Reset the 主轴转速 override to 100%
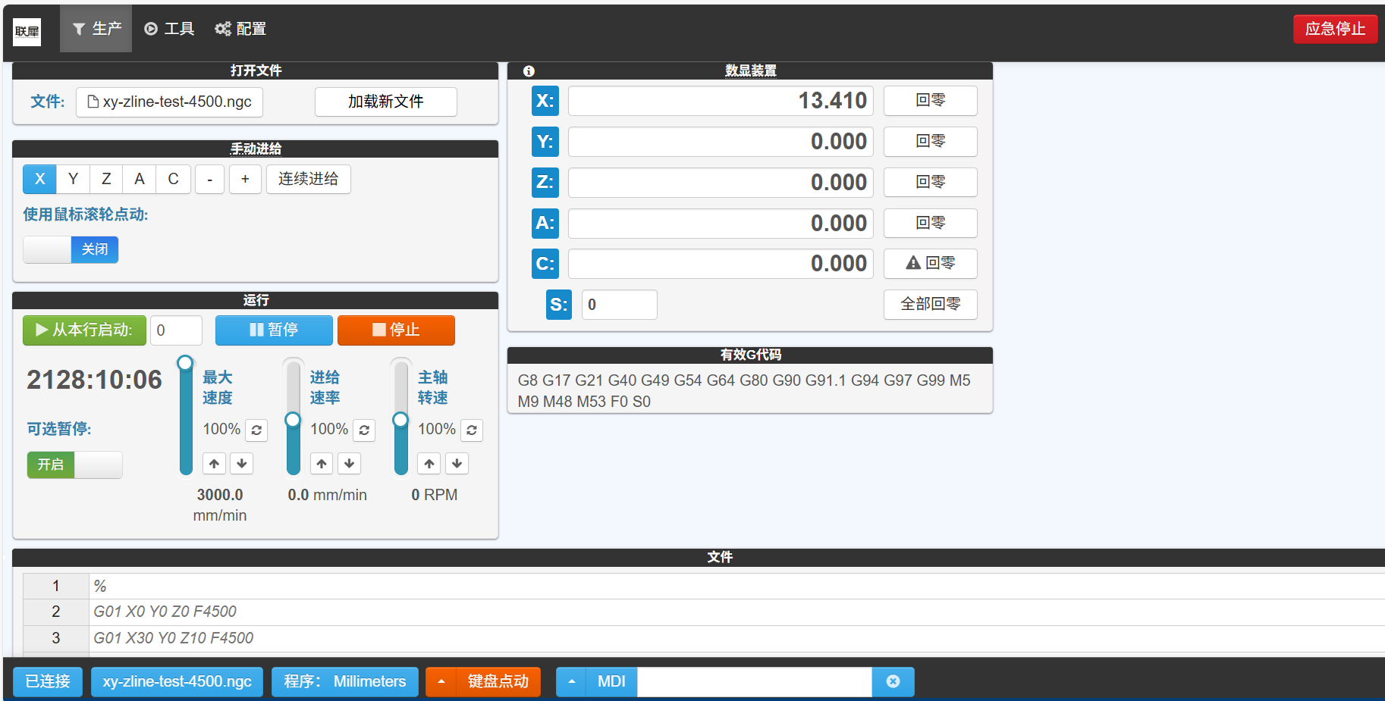Screen dimensions: 1385x701 point(472,430)
